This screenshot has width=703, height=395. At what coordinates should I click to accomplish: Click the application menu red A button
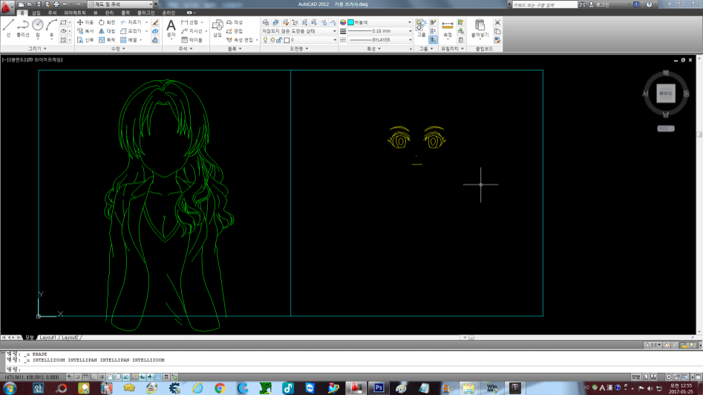pyautogui.click(x=6, y=7)
